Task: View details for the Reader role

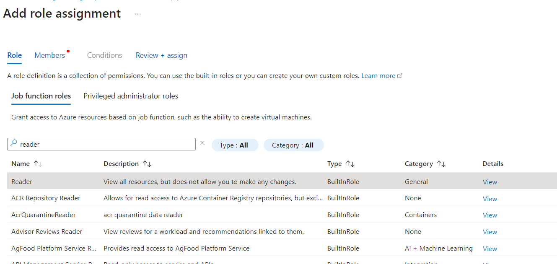Action: coord(490,182)
